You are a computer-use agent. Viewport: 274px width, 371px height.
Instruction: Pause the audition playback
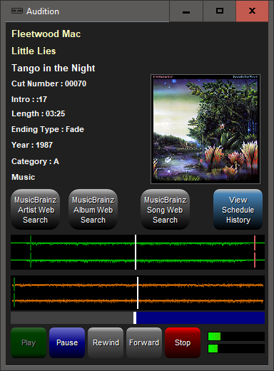[x=67, y=342]
